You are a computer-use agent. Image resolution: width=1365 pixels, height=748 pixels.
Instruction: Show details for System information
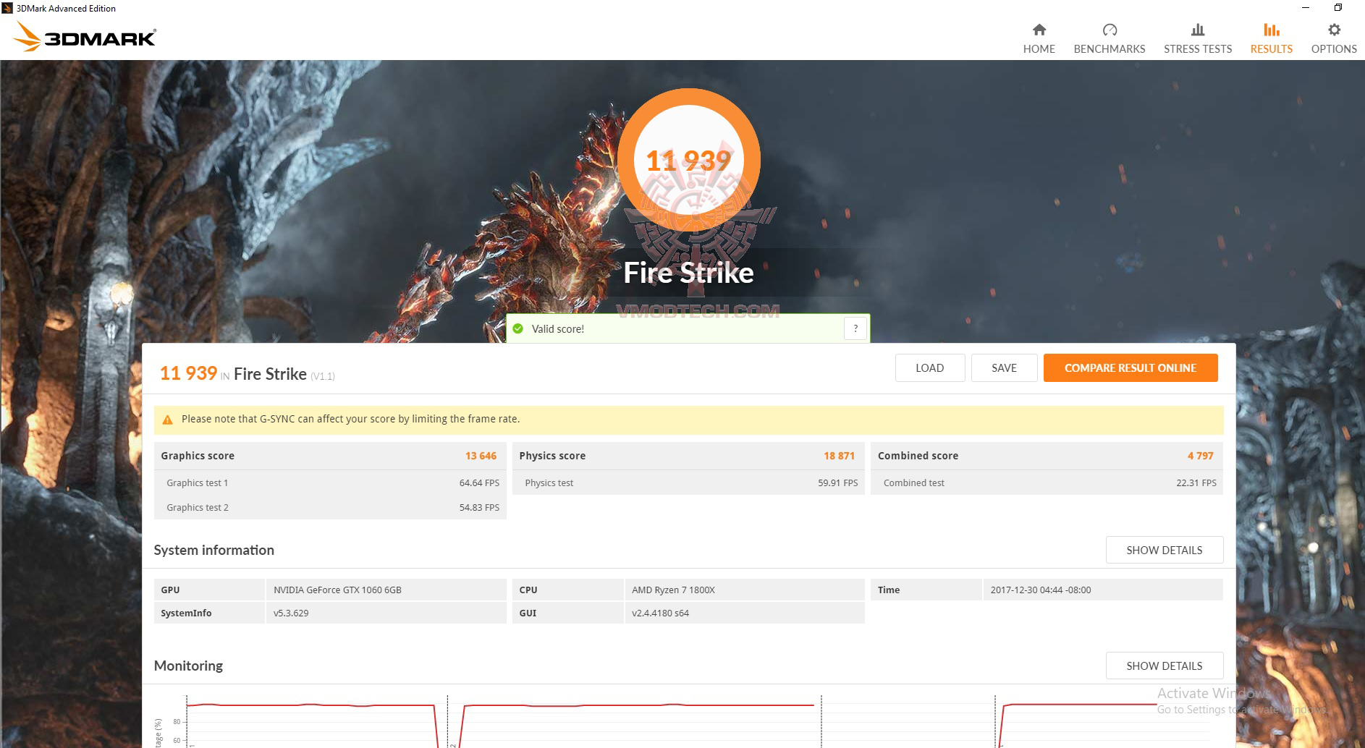coord(1163,550)
